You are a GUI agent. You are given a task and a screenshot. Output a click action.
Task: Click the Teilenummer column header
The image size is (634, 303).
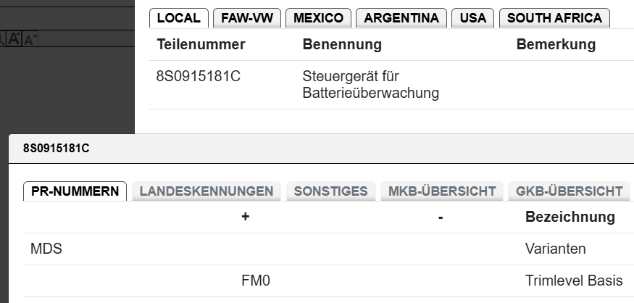coord(201,45)
